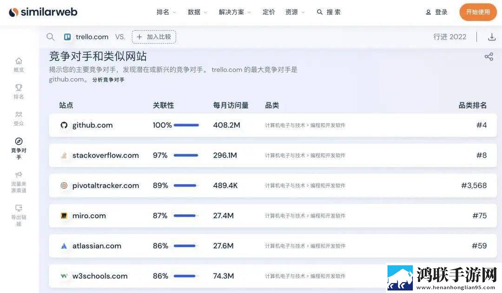Open the github.com site link

pos(92,125)
